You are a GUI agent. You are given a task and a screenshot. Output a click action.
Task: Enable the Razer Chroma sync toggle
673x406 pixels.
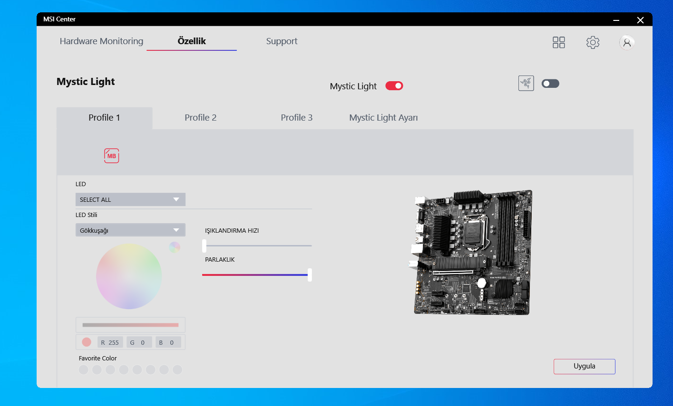pos(550,84)
